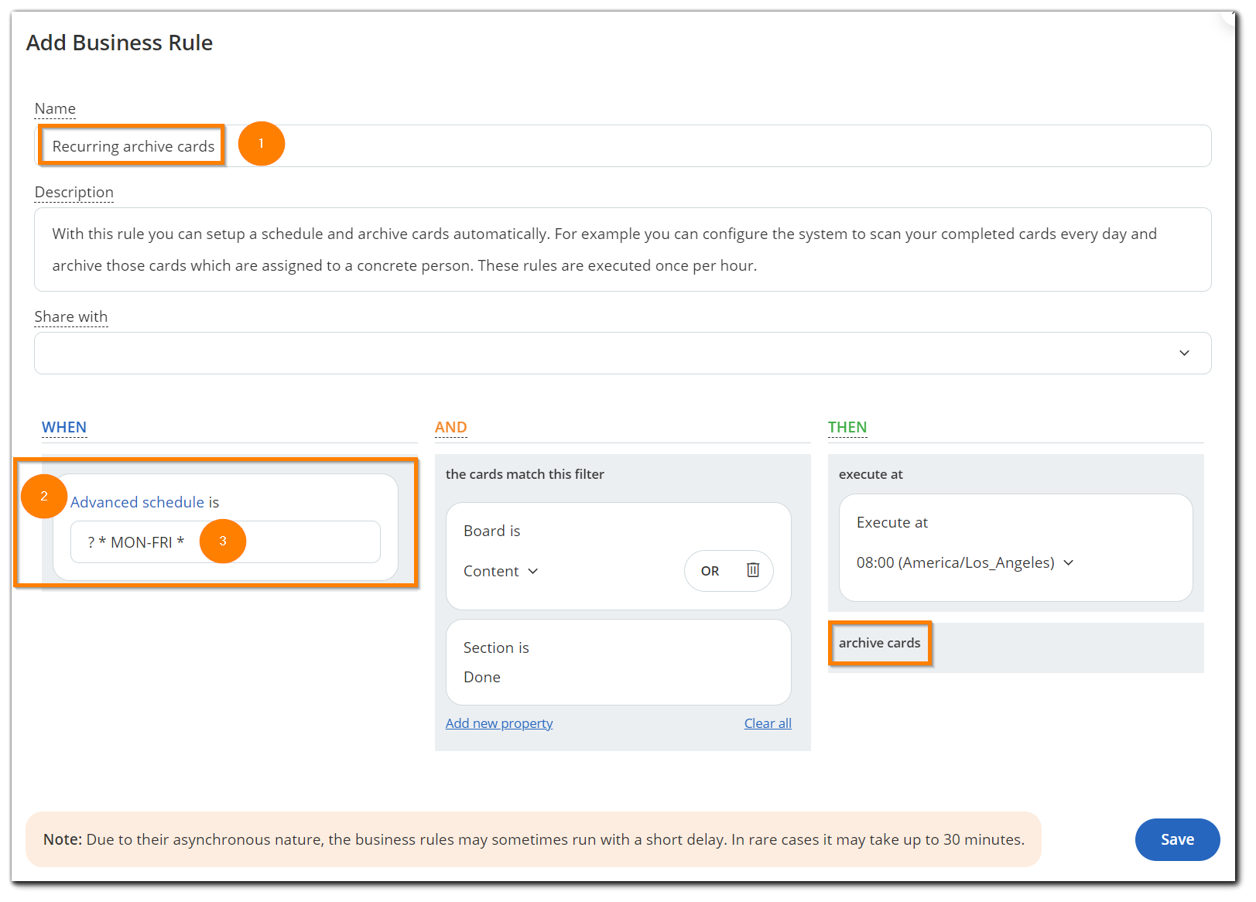Toggle the OR condition operator
The image size is (1256, 902).
tap(708, 570)
